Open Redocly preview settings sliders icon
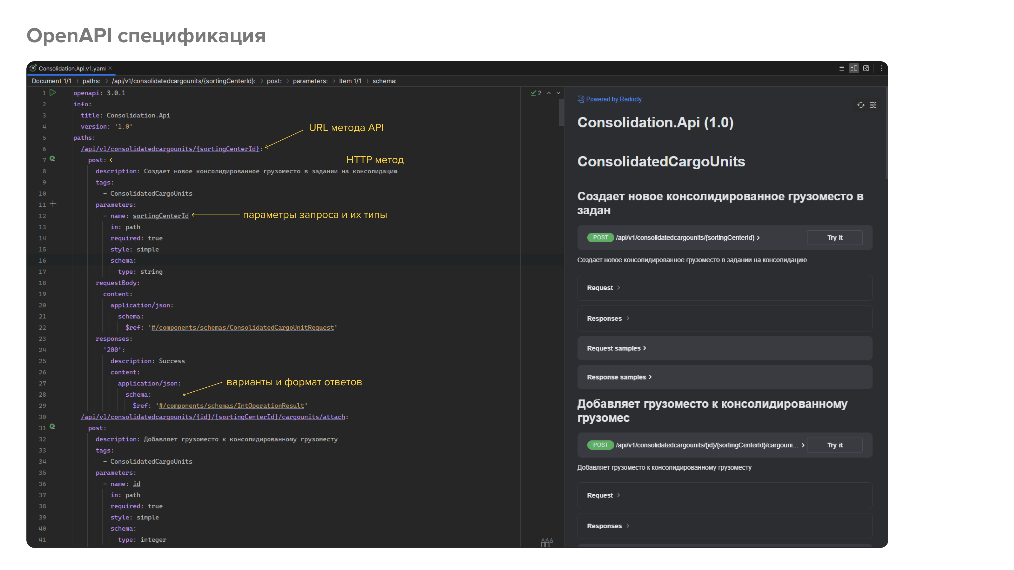The image size is (1014, 570). 873,105
